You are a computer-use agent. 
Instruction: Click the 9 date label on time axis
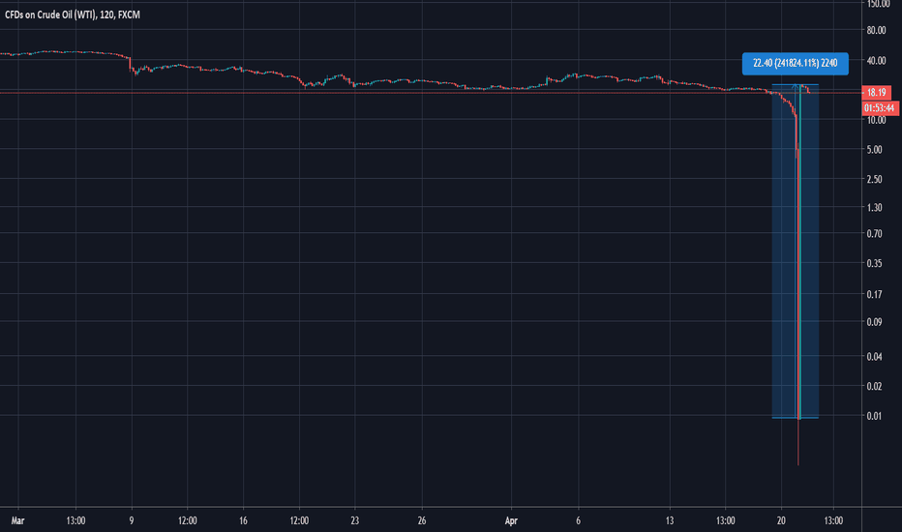[x=132, y=520]
